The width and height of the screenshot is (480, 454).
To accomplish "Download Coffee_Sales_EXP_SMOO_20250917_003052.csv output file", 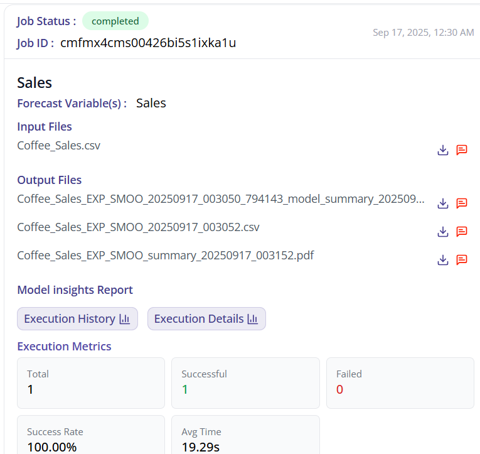I will click(x=443, y=232).
